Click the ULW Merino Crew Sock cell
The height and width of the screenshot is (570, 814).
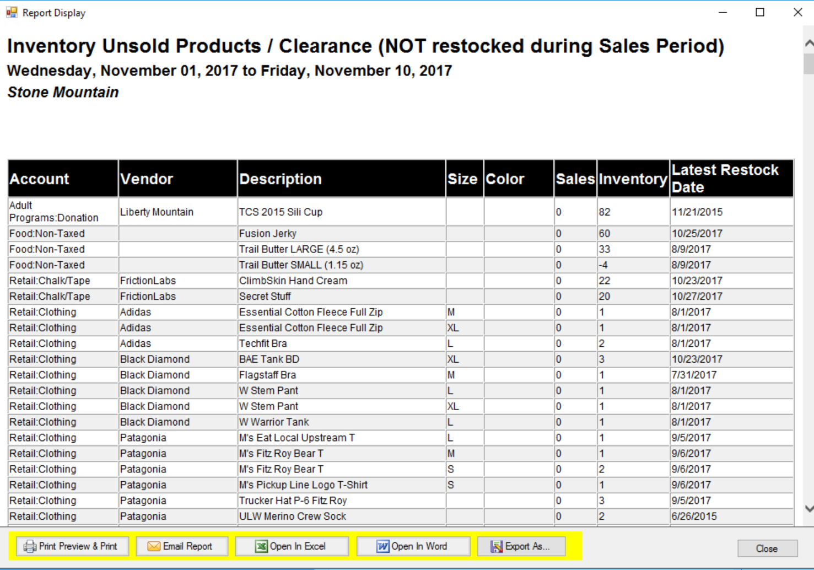click(x=341, y=516)
